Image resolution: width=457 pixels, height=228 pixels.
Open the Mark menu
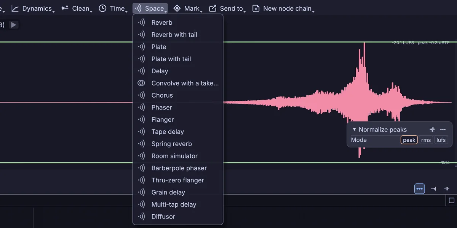(x=187, y=8)
